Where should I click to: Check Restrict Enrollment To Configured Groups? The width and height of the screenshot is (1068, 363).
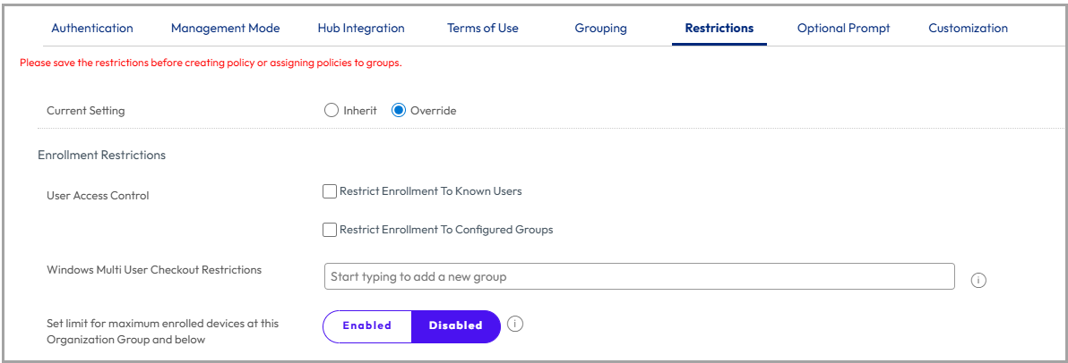click(x=330, y=230)
